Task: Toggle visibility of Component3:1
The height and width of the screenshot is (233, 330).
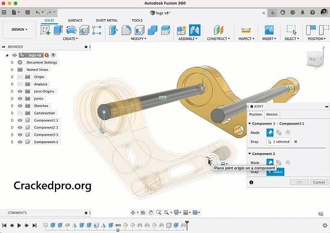Action: (x=20, y=135)
